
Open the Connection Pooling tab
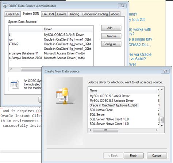click(95, 14)
